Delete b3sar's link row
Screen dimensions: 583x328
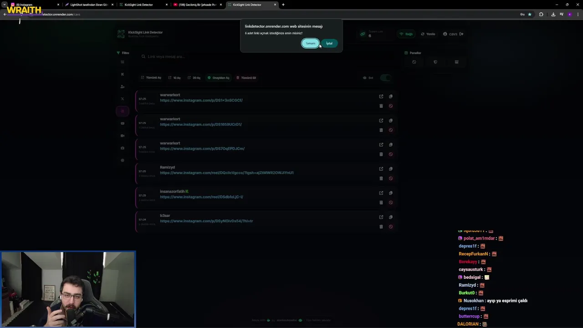(x=381, y=227)
